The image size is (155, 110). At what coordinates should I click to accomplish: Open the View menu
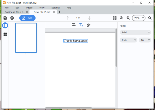pos(42,8)
